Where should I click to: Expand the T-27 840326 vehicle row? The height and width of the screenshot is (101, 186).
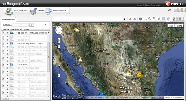point(3,82)
